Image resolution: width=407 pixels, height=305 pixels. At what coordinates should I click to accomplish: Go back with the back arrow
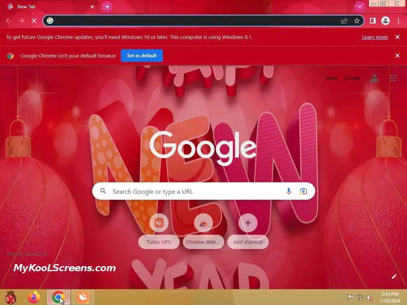tap(9, 21)
